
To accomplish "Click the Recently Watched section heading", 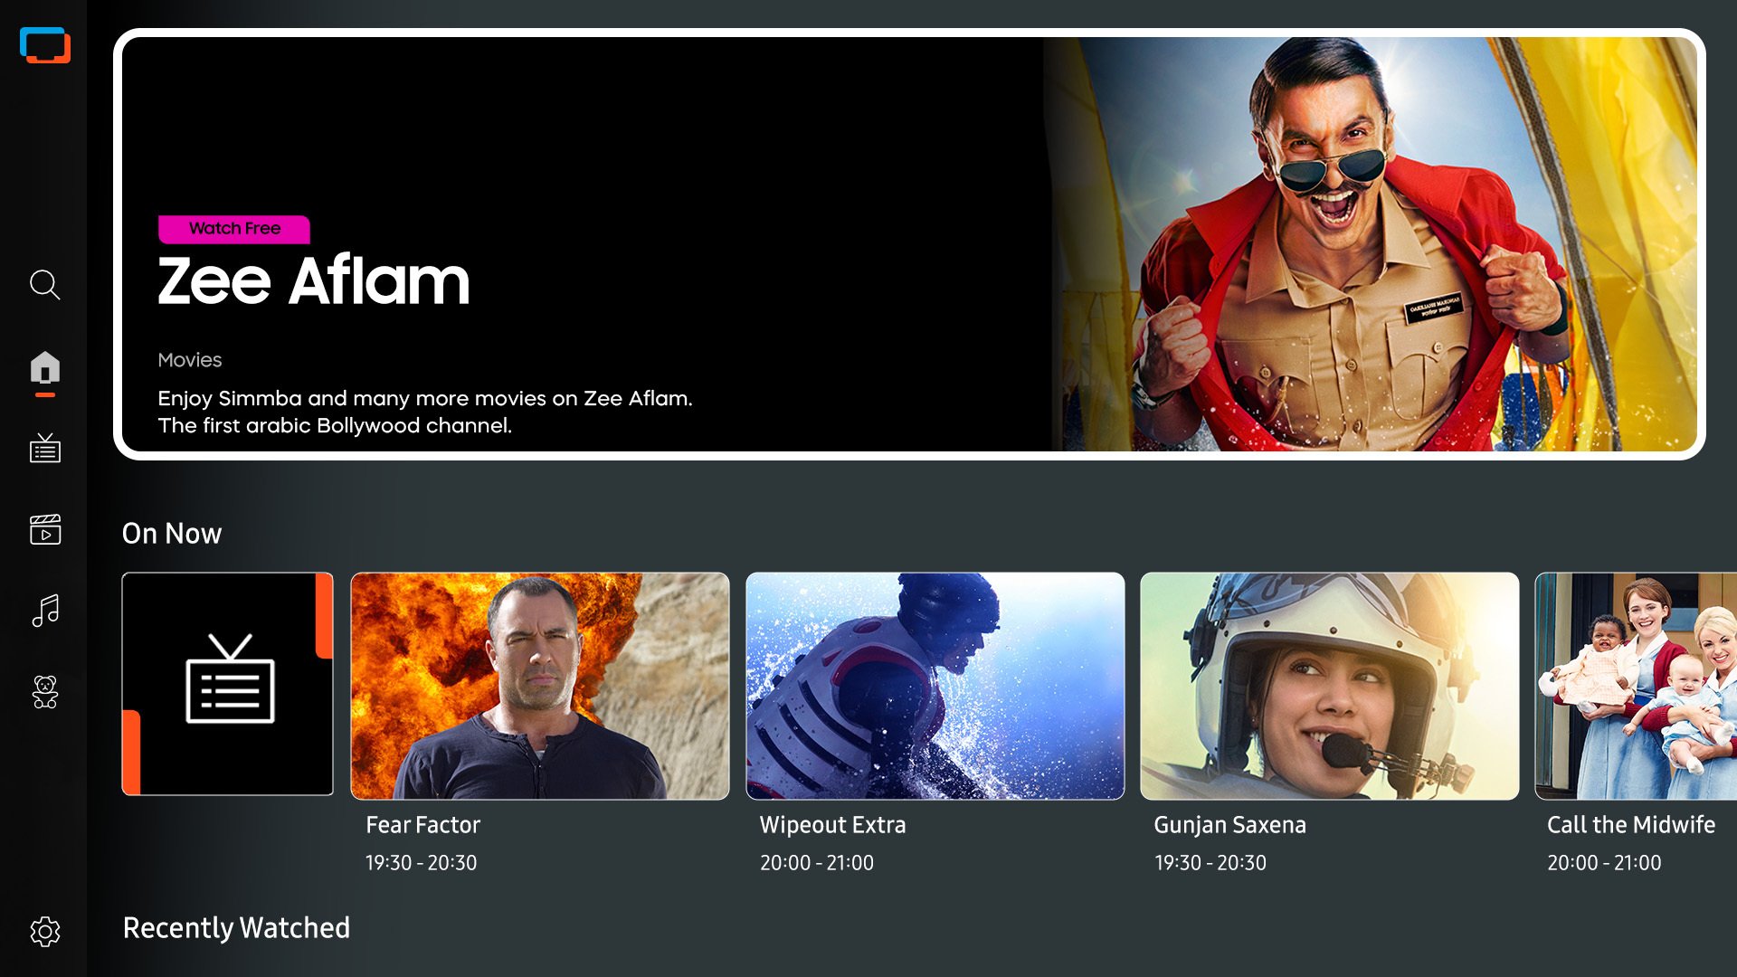I will 236,928.
